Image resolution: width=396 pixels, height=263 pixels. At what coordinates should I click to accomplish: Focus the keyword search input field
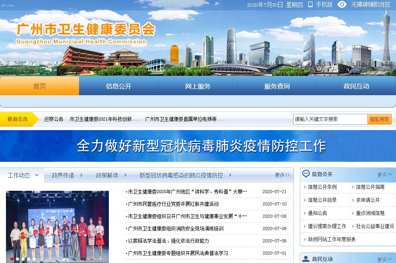(330, 119)
